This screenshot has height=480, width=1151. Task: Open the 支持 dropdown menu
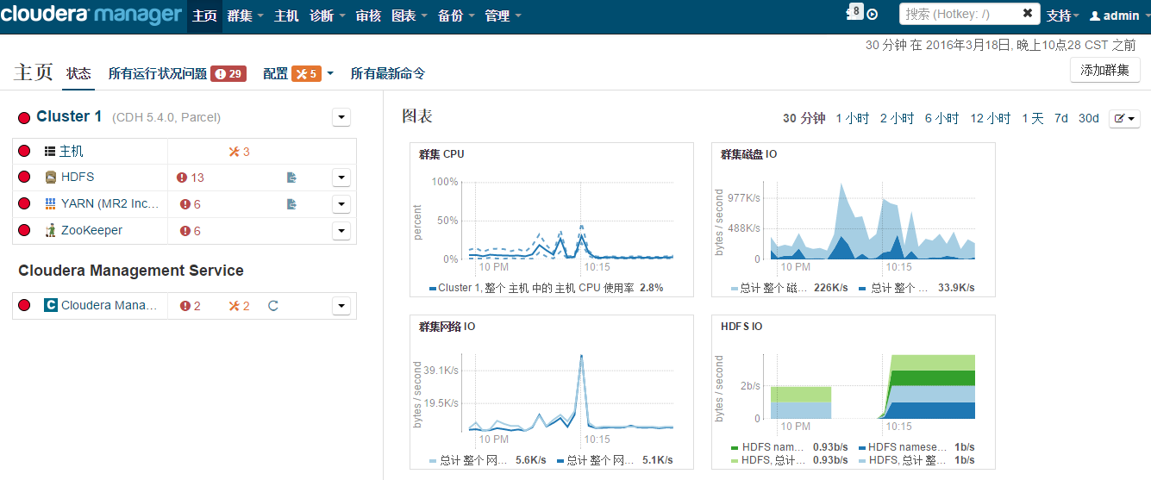(1062, 16)
